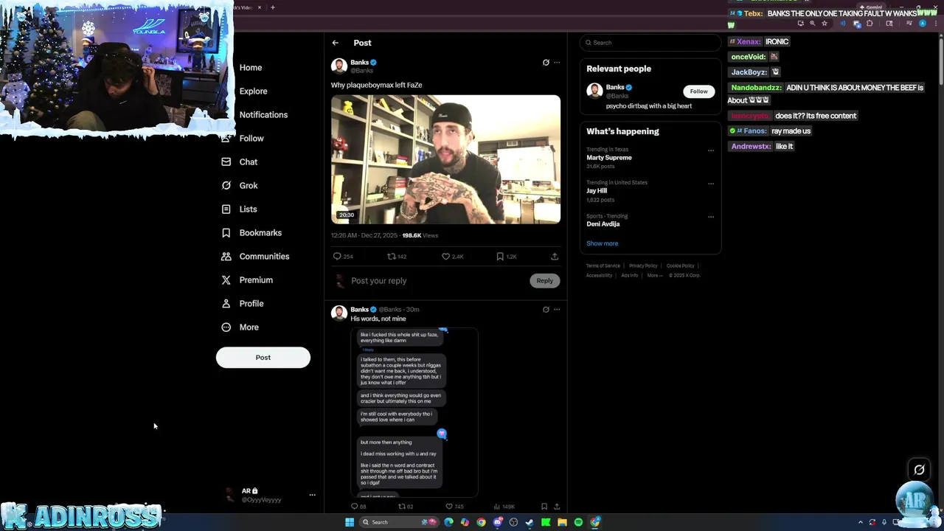This screenshot has width=944, height=531.
Task: Open Marty Supreme trending topic
Action: [609, 158]
